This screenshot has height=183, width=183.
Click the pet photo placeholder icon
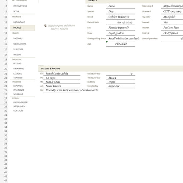(x=45, y=26)
